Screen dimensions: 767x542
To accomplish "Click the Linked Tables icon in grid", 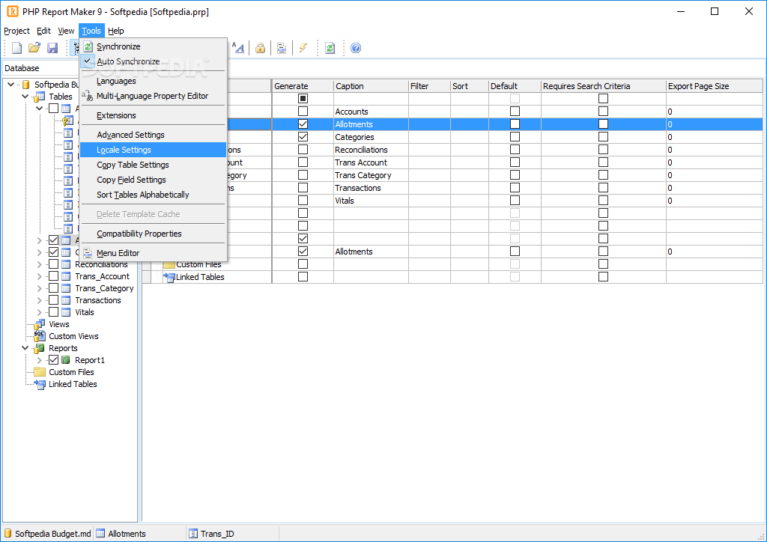I will [169, 277].
